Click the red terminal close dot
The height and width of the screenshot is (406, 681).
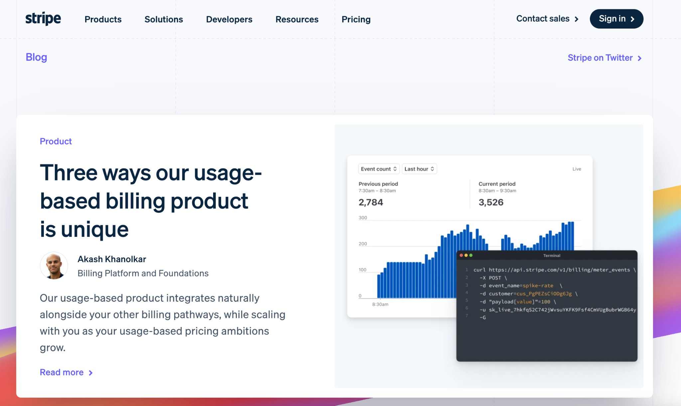[x=461, y=255]
